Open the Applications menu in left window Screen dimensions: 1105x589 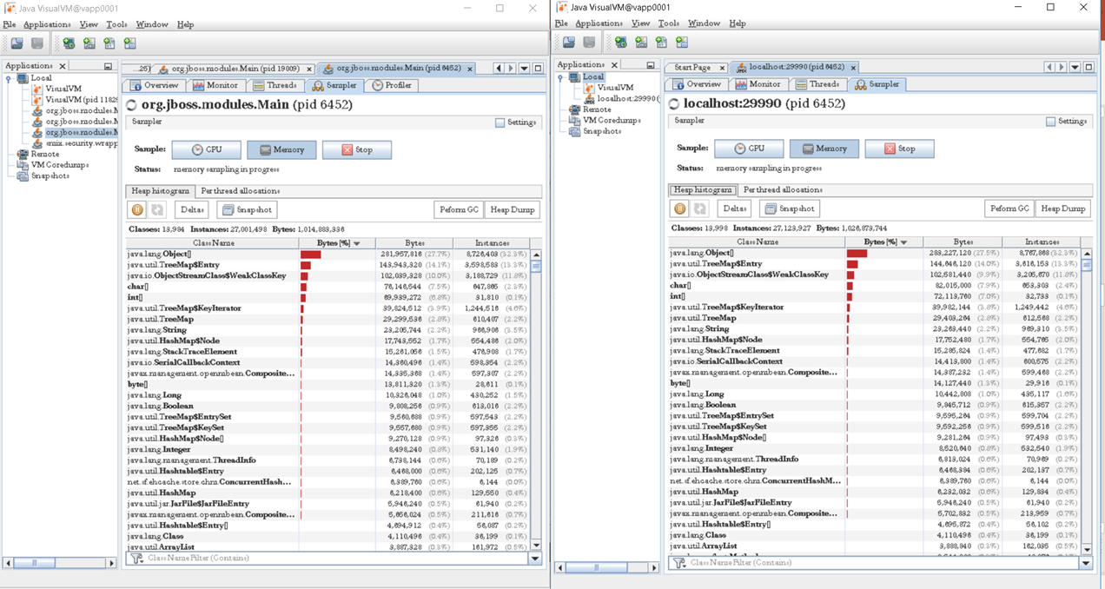[x=47, y=24]
